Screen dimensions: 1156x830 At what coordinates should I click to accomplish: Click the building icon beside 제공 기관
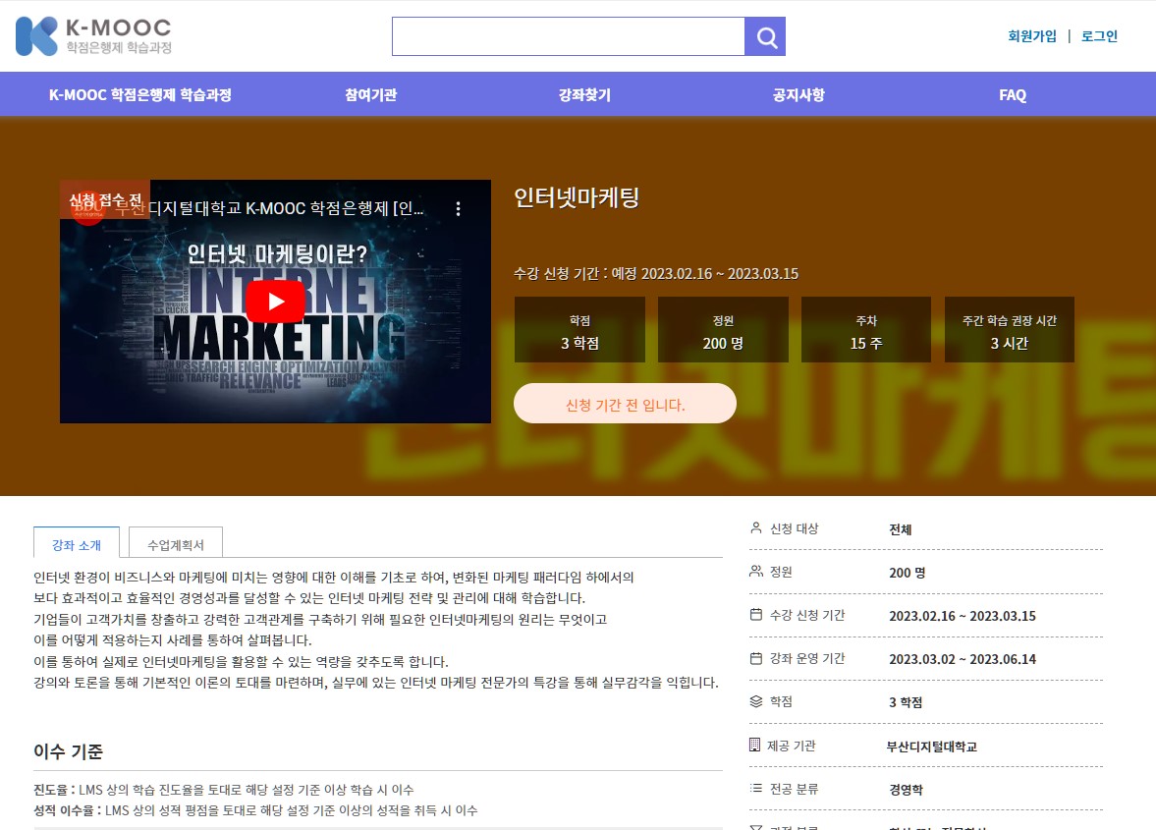pos(754,745)
